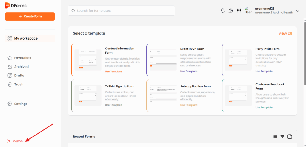Click the user avatar image

coord(248,11)
